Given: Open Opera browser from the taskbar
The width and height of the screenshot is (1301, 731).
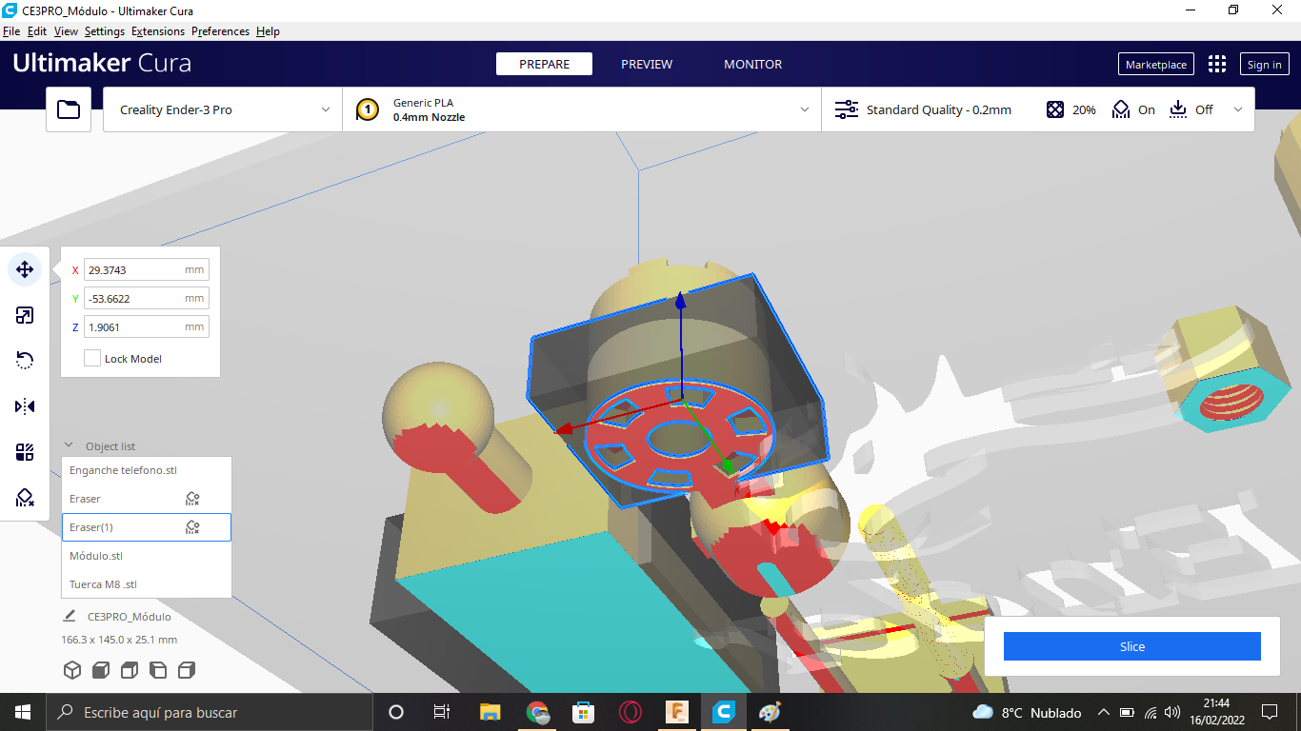Looking at the screenshot, I should point(630,712).
